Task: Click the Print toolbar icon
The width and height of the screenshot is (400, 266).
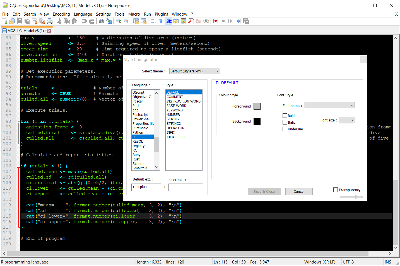Action: pyautogui.click(x=50, y=21)
